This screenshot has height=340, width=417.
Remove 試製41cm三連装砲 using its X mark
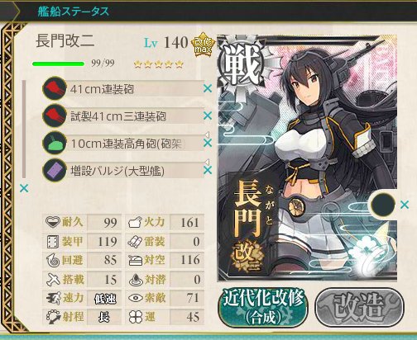tap(208, 116)
